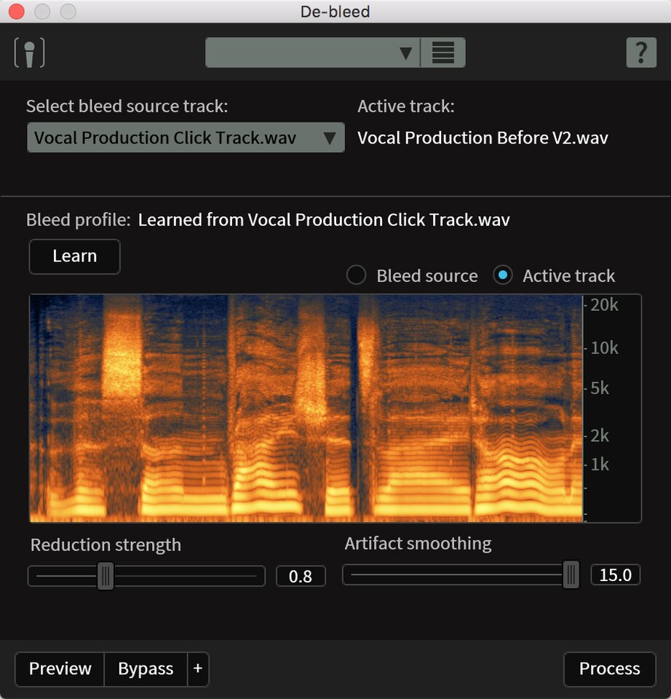The image size is (671, 699).
Task: Select the Active track radio button
Action: [502, 276]
